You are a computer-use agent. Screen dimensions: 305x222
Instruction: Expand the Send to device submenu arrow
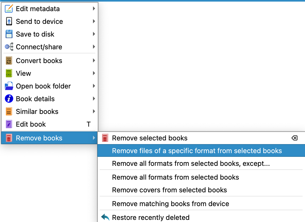click(94, 21)
